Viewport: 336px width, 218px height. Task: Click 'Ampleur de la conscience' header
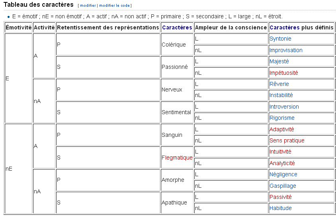(231, 27)
